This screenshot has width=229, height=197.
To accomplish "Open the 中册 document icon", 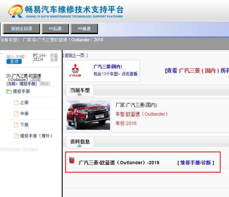I will point(16,114).
